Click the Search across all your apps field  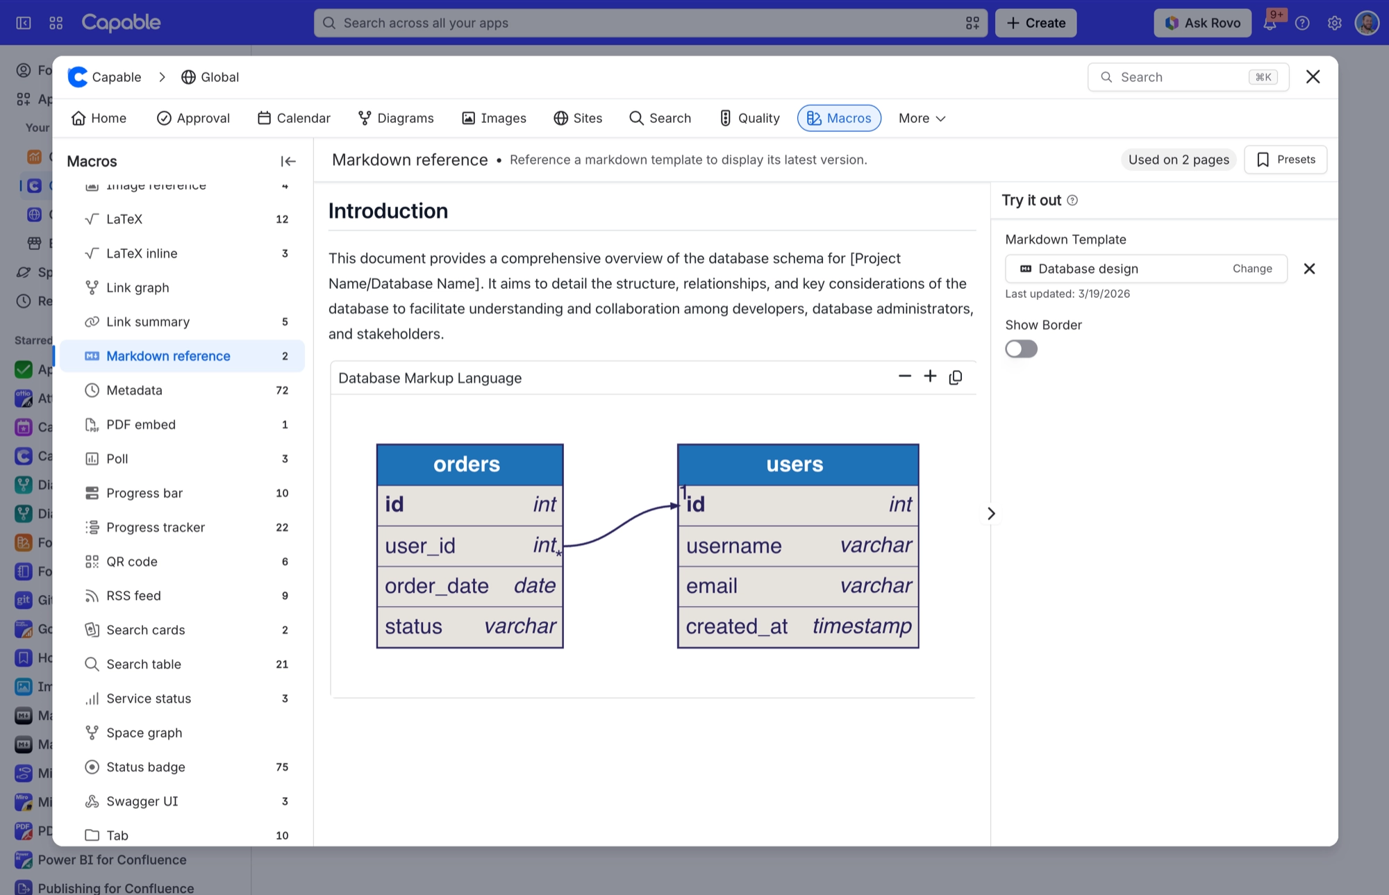coord(650,23)
